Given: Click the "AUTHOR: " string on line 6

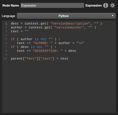Looking at the screenshot, I should 42,43.
